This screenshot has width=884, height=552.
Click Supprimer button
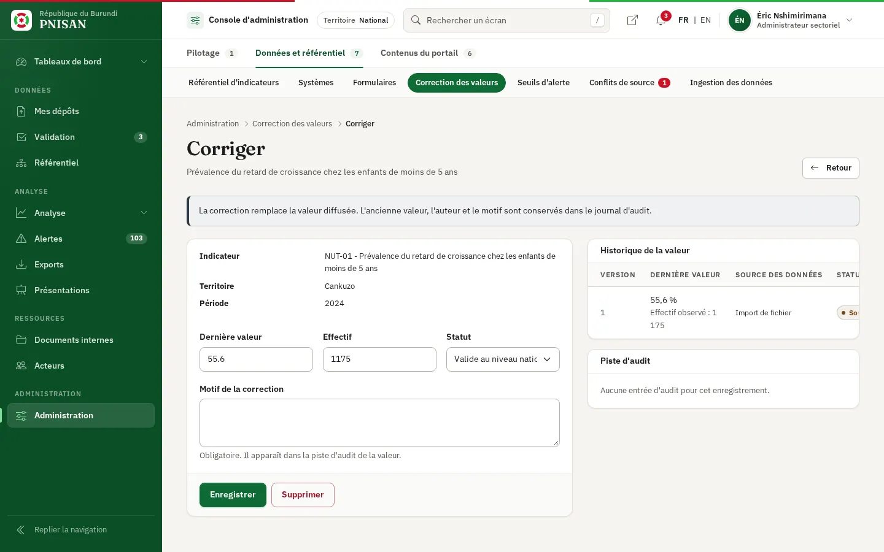click(x=303, y=495)
